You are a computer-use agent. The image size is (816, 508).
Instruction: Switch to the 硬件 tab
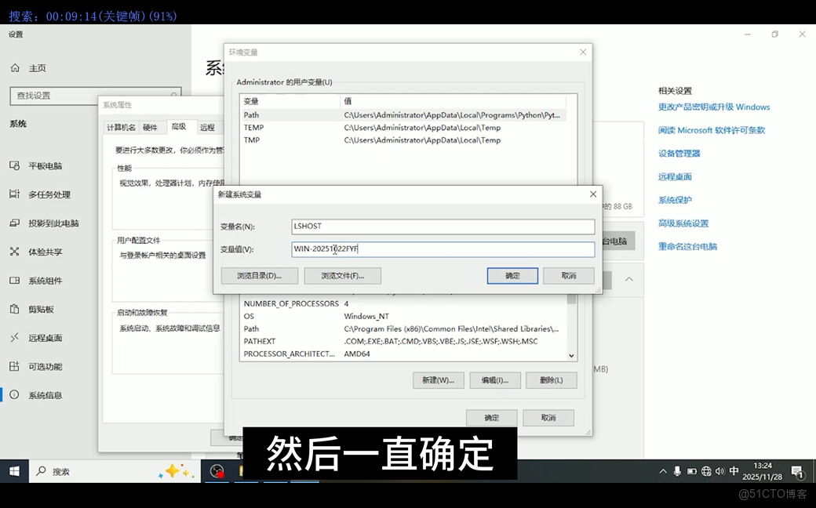[151, 126]
